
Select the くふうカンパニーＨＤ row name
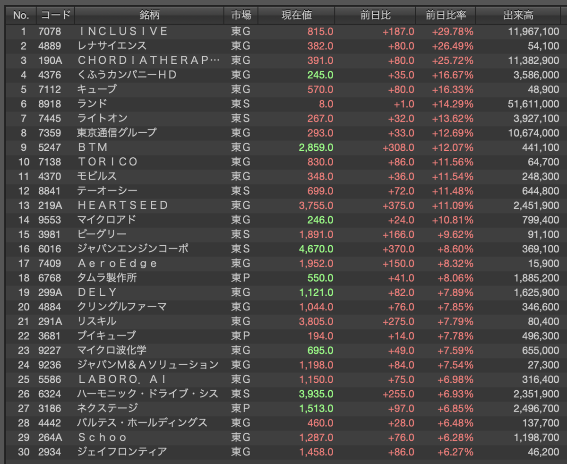tap(127, 75)
